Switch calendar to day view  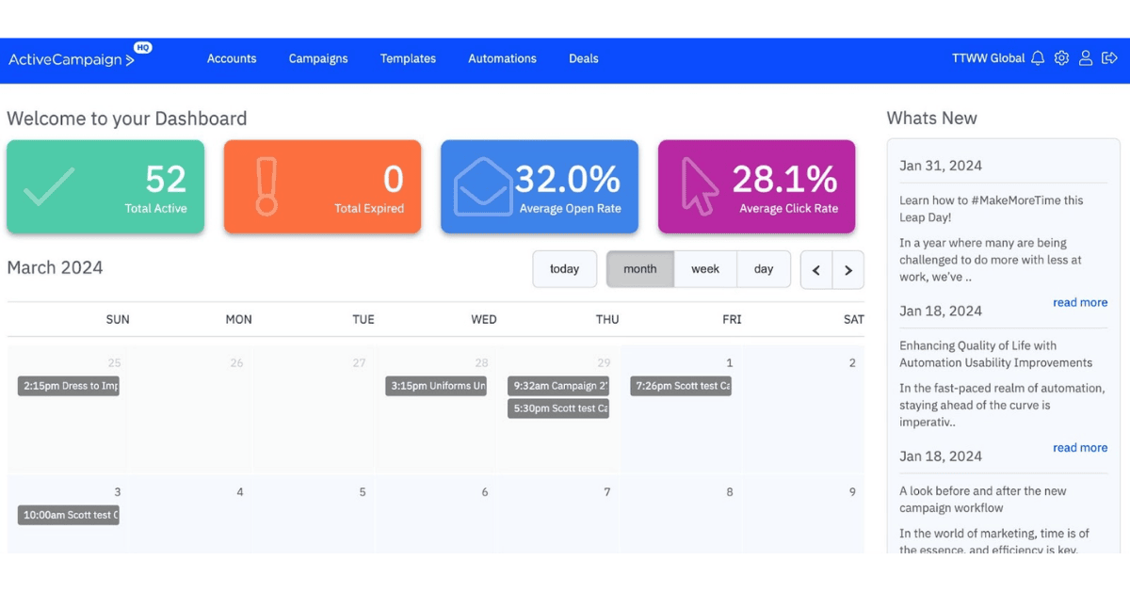coord(764,269)
